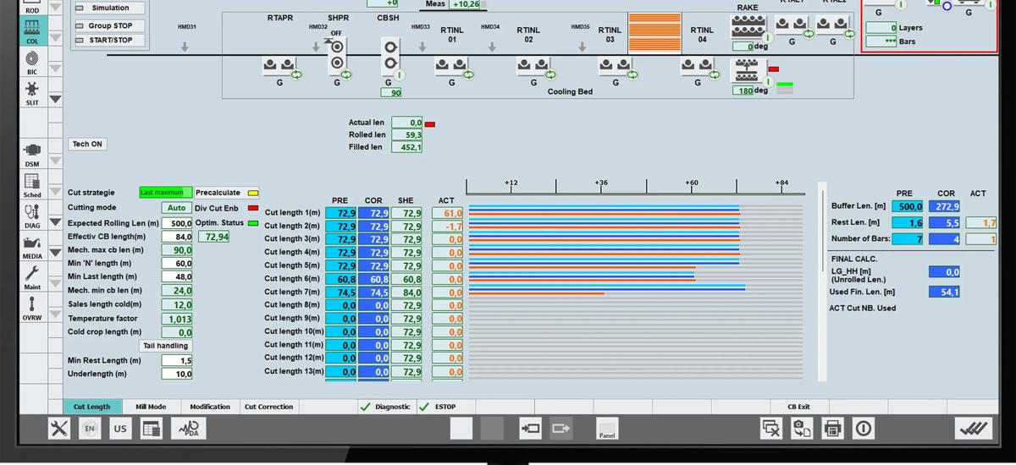Click the Cut length 7 progress bar
Viewport: 1016px width, 465px height.
636,289
